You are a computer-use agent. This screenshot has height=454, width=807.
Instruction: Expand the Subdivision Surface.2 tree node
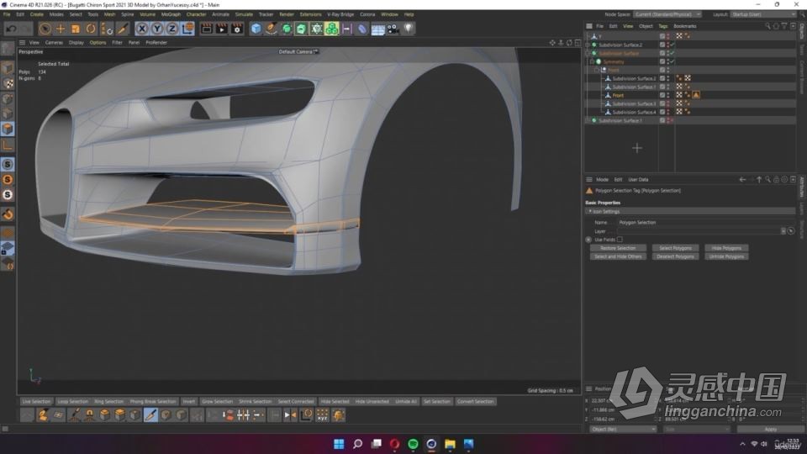(x=588, y=45)
